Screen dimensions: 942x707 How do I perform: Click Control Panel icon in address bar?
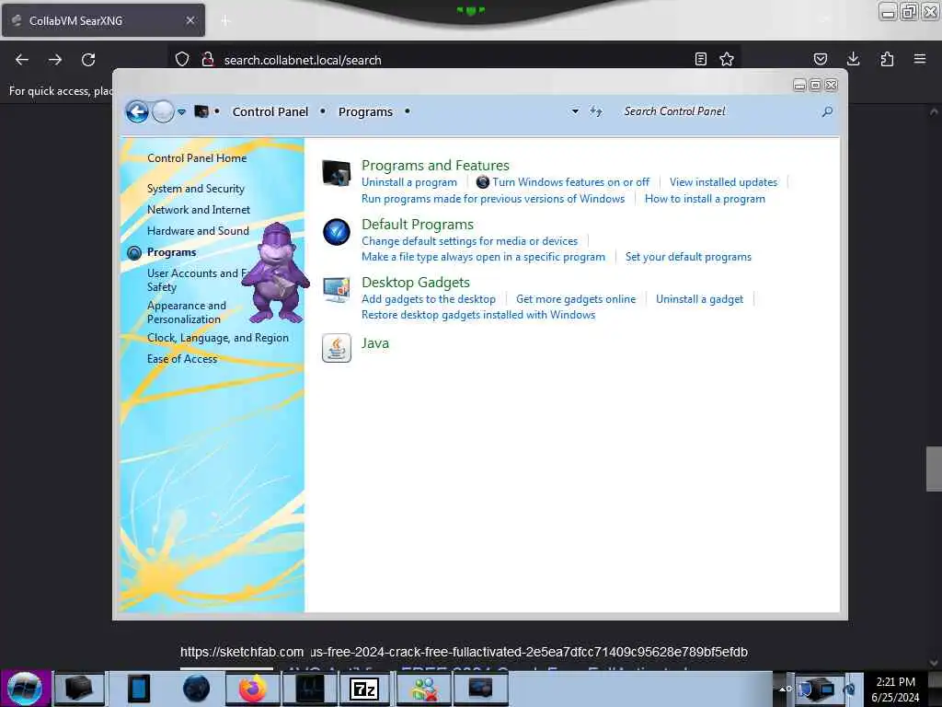pos(201,111)
